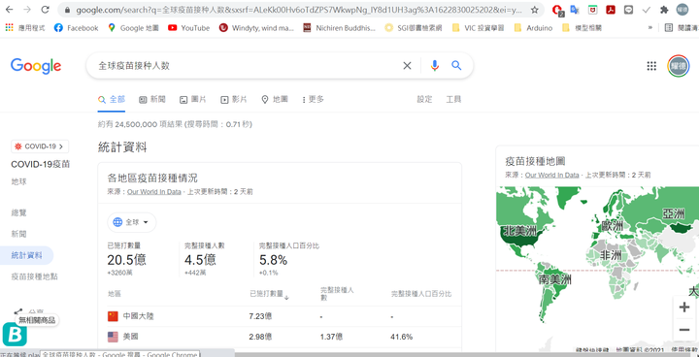Open the Google 地圖 bookmark
The image size is (699, 357).
click(x=133, y=27)
